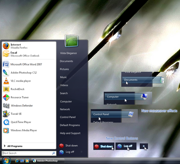The height and width of the screenshot is (164, 180).
Task: Open Documents in the start menu
Action: coord(67,61)
